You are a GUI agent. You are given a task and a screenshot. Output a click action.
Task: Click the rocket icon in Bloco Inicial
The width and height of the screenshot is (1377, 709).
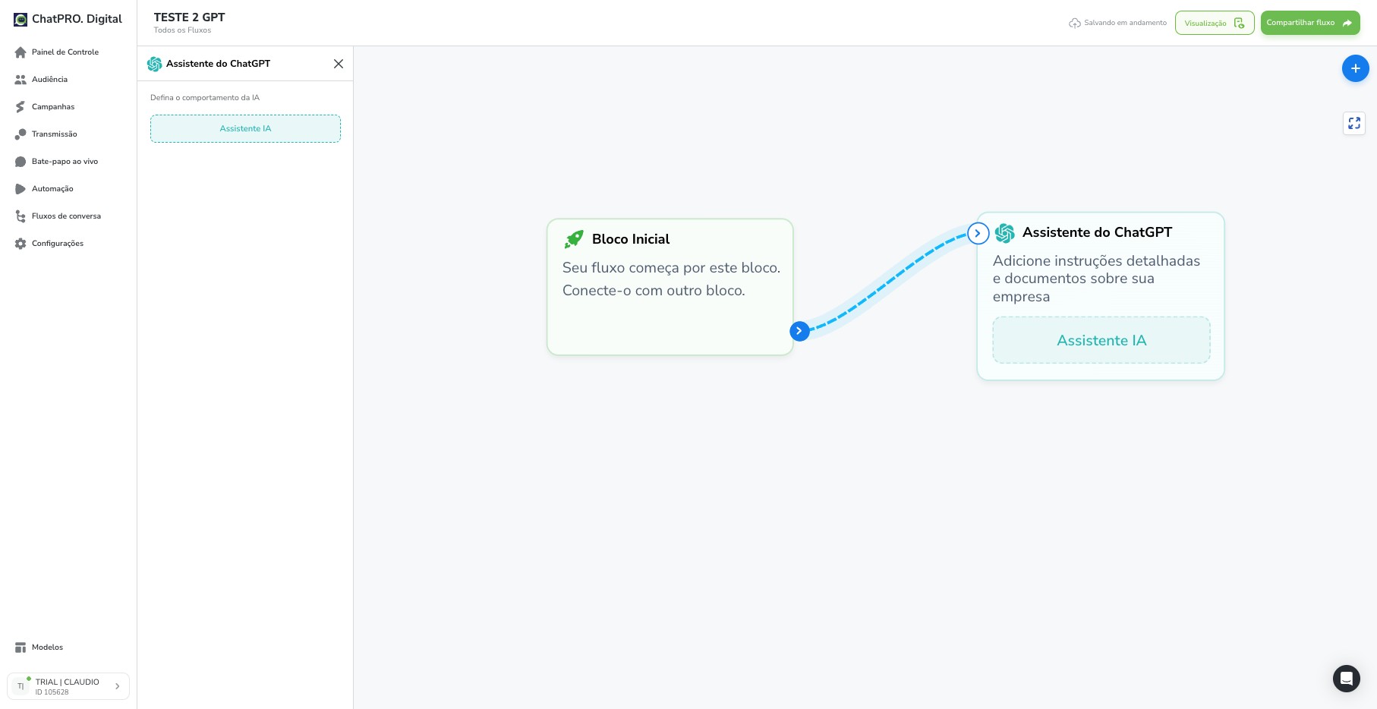[x=574, y=239]
